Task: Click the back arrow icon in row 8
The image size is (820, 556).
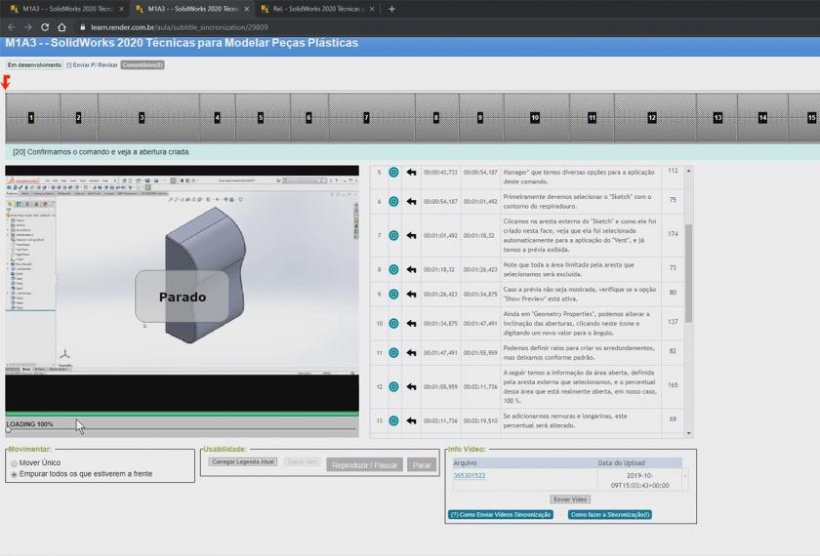Action: pyautogui.click(x=411, y=269)
